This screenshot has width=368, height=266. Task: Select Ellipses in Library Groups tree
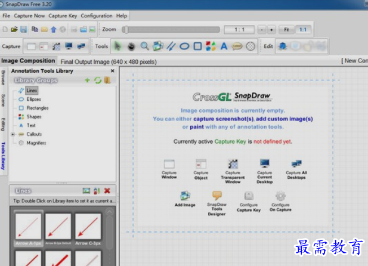[33, 99]
